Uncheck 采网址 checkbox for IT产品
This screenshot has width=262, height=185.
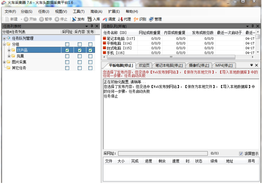[67, 50]
